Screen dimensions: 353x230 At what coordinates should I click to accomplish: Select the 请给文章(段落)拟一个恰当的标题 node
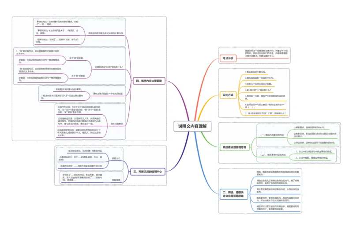[x=108, y=94]
